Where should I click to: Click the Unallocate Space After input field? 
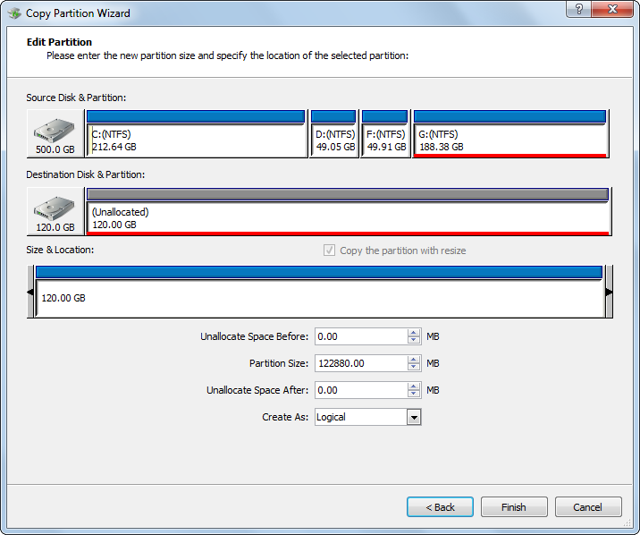click(361, 390)
